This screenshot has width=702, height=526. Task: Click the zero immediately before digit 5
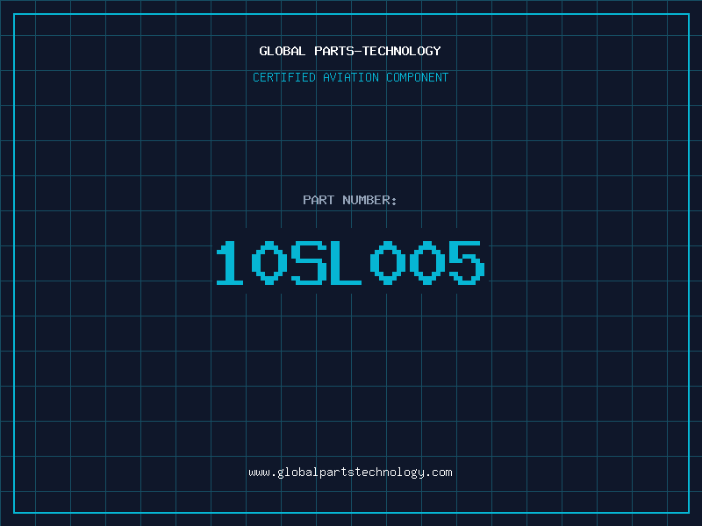coord(426,263)
